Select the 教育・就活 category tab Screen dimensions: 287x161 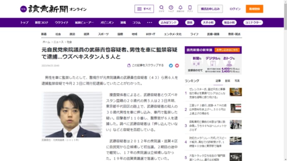click(x=234, y=34)
